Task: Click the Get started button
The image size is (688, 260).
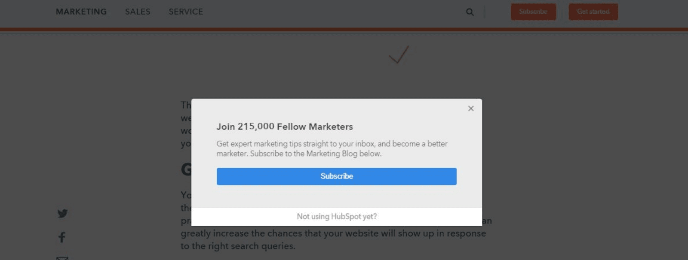Action: tap(593, 12)
